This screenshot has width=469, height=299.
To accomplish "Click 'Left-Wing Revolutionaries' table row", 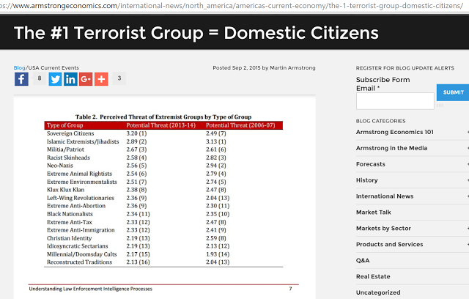I will (163, 198).
